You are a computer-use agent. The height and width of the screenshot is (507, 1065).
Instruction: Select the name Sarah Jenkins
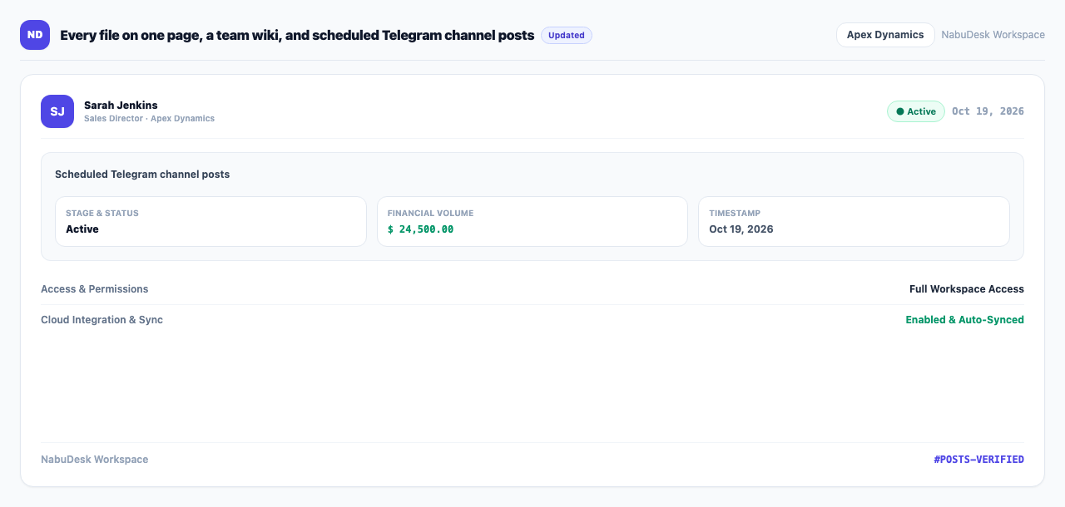pos(121,105)
